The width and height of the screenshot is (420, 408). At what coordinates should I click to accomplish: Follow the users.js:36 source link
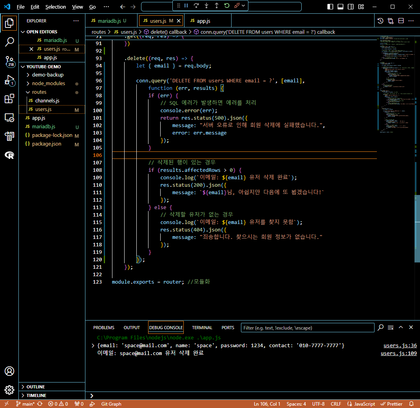[400, 346]
